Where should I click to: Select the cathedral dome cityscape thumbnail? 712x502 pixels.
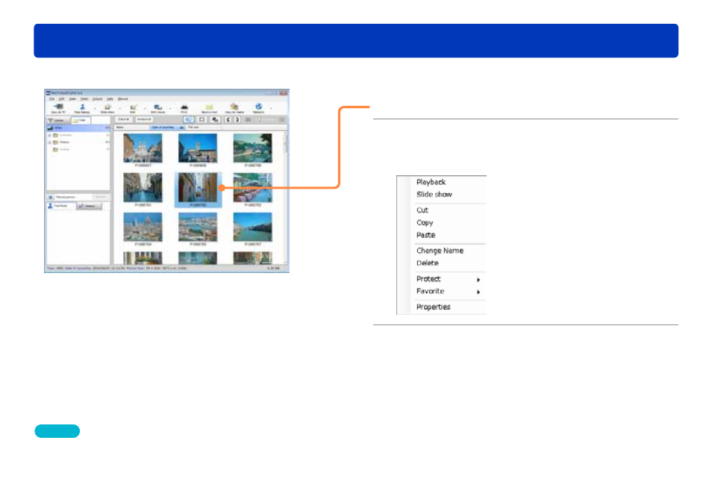tap(143, 227)
